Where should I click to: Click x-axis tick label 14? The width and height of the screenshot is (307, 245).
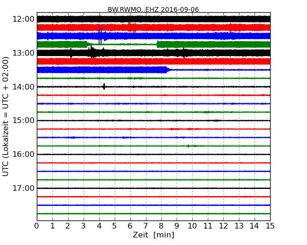tap(255, 226)
